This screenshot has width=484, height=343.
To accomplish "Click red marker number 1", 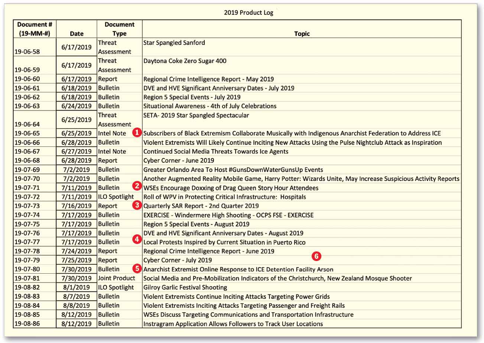I will [x=137, y=133].
